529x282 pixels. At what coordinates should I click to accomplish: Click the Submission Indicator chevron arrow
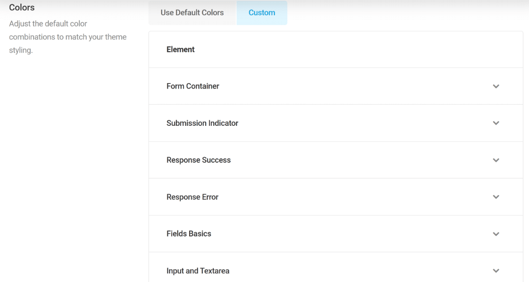click(496, 123)
